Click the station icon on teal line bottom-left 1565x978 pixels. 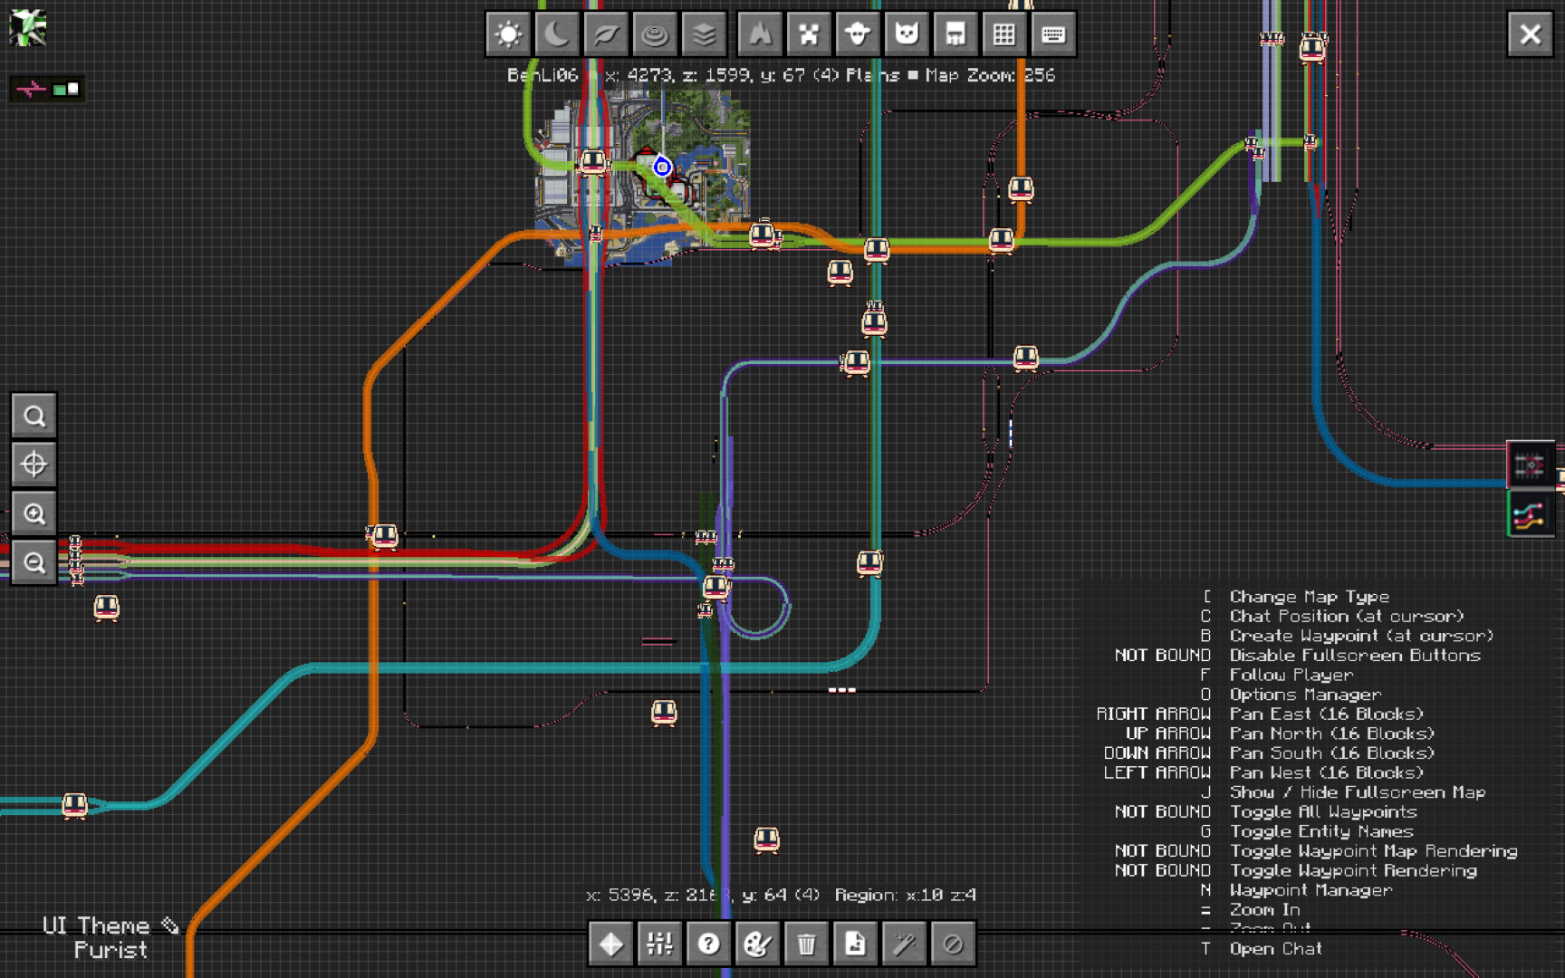pos(75,805)
